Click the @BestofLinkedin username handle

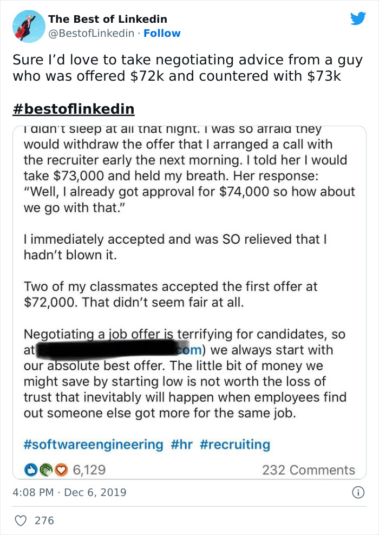pos(90,34)
